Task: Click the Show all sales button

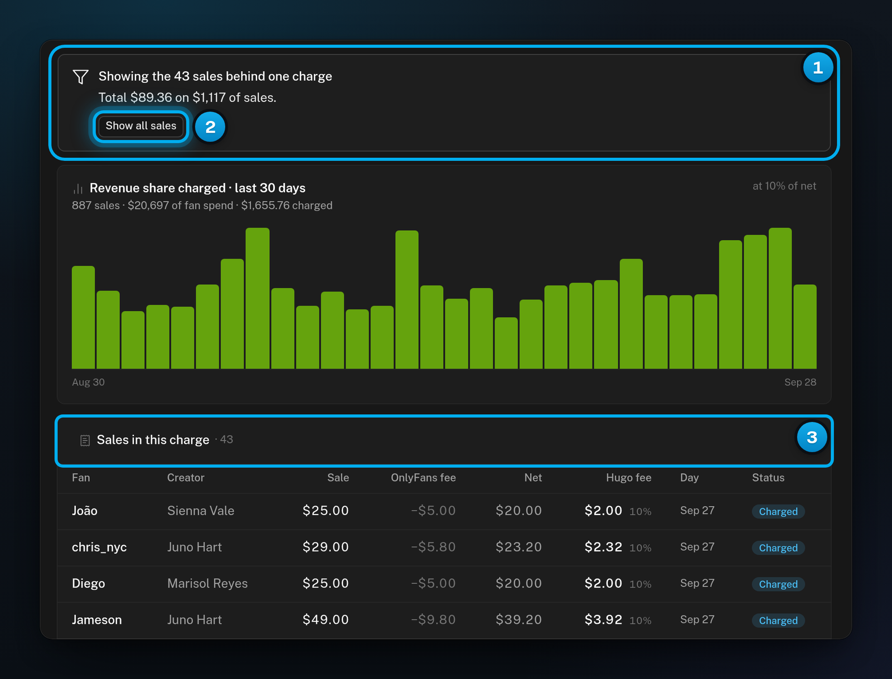Action: click(x=141, y=126)
